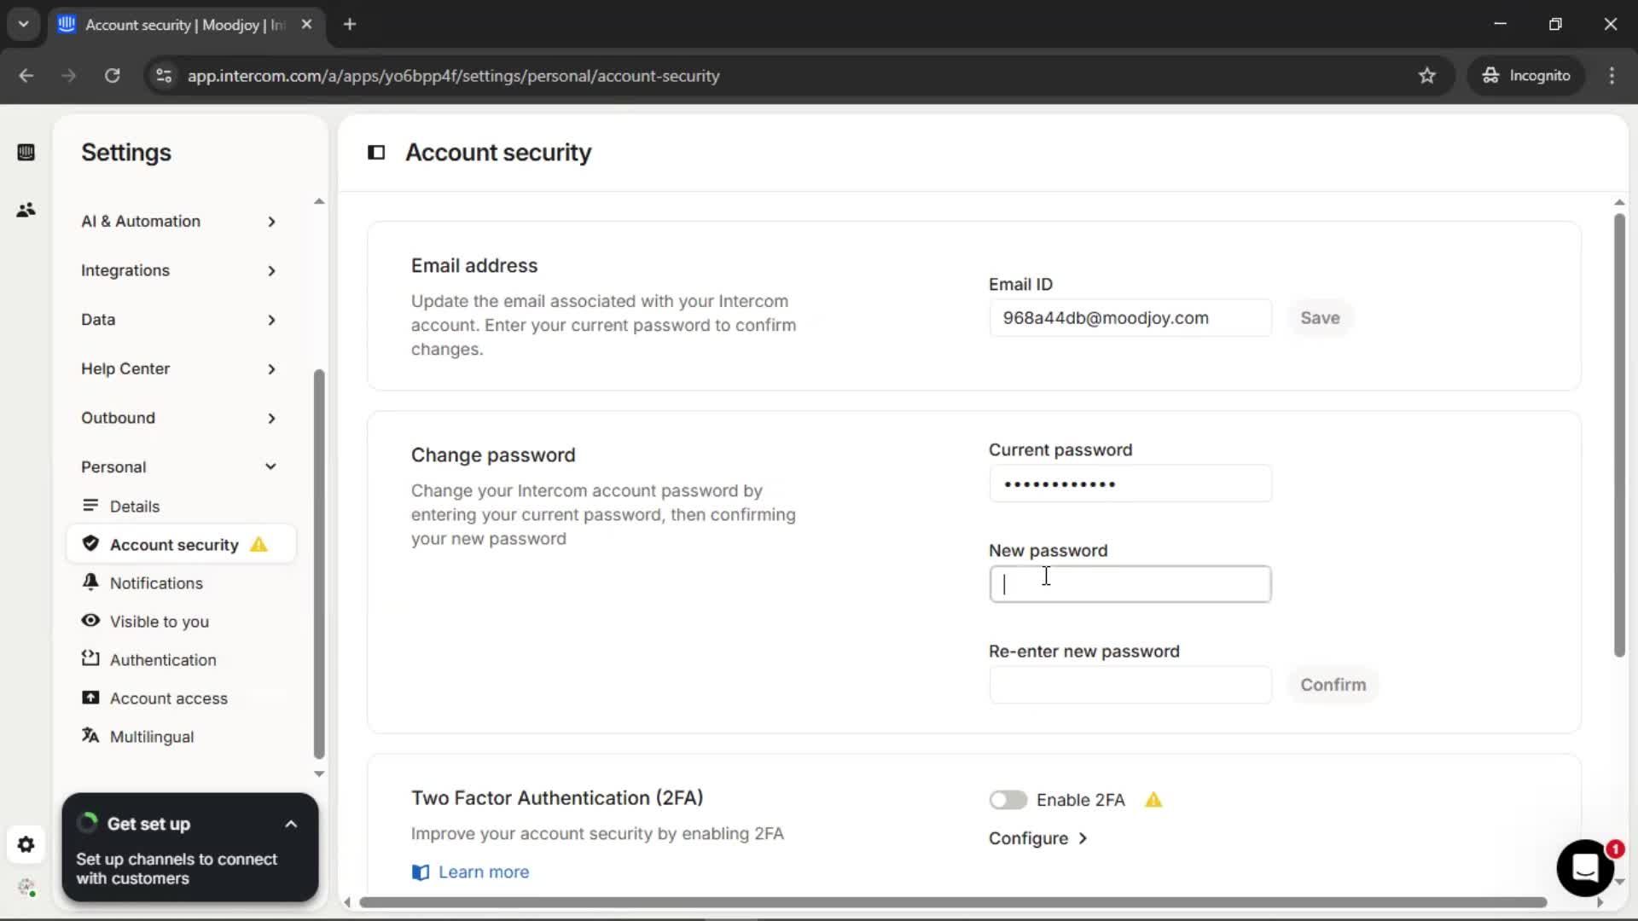Click the Authentication icon in sidebar
The height and width of the screenshot is (921, 1638).
90,658
